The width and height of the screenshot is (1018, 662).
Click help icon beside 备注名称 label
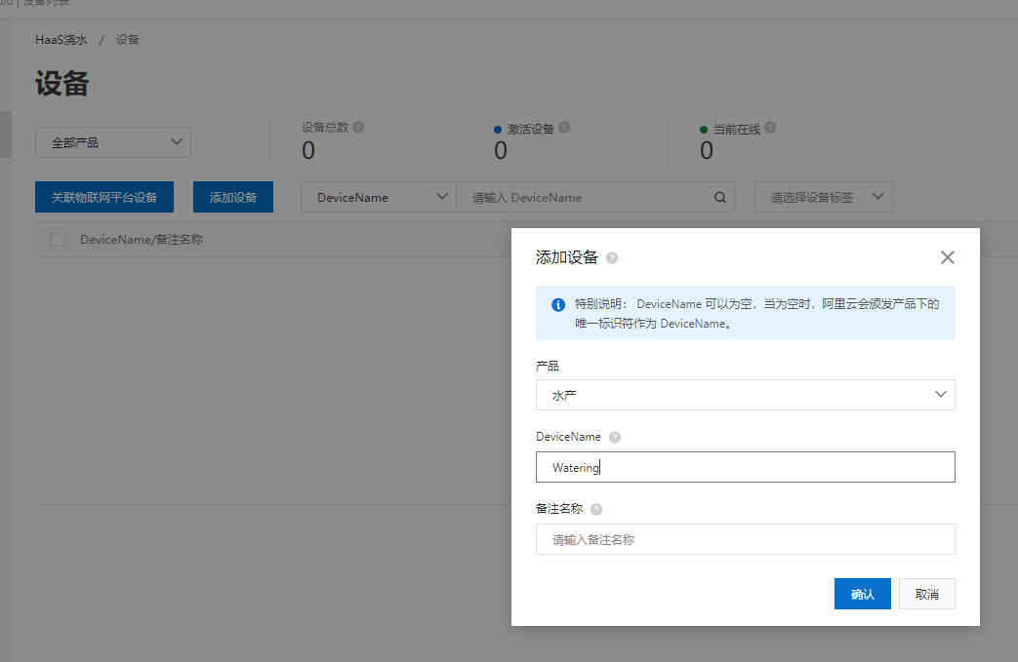[596, 510]
